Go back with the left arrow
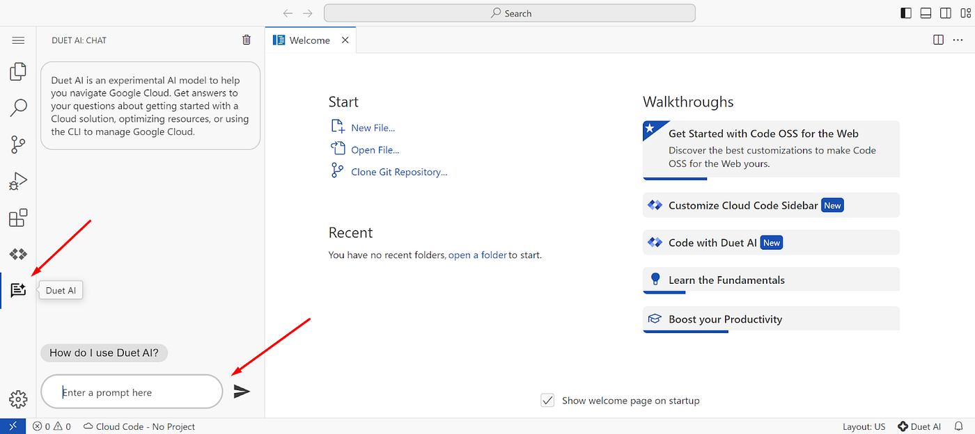The height and width of the screenshot is (434, 975). coord(288,13)
